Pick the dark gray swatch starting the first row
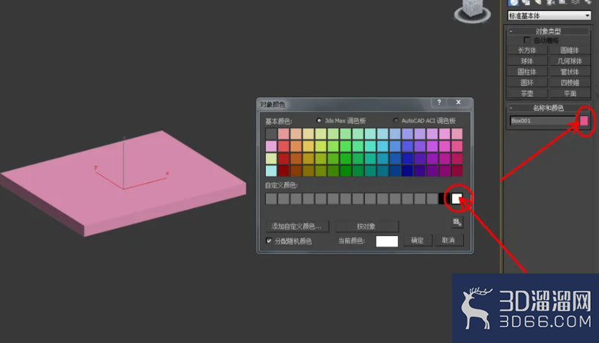Viewport: 599px width, 343px height. point(271,133)
